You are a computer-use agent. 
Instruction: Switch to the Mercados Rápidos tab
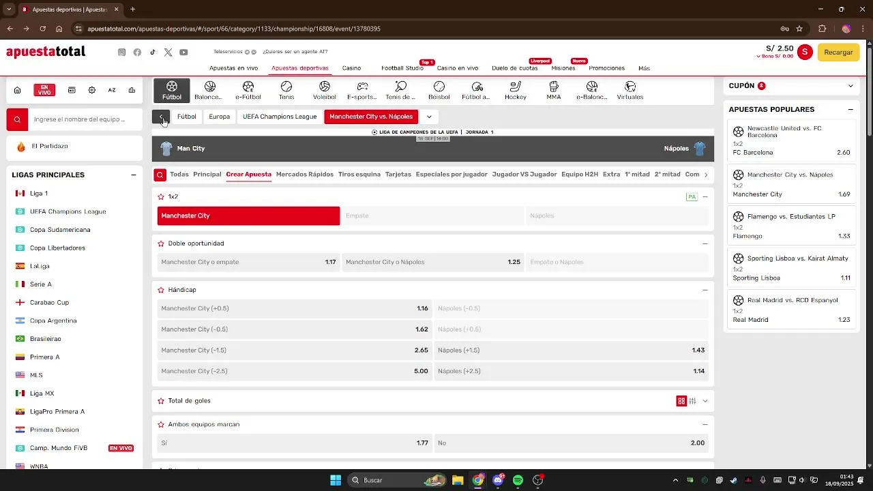[x=305, y=175]
